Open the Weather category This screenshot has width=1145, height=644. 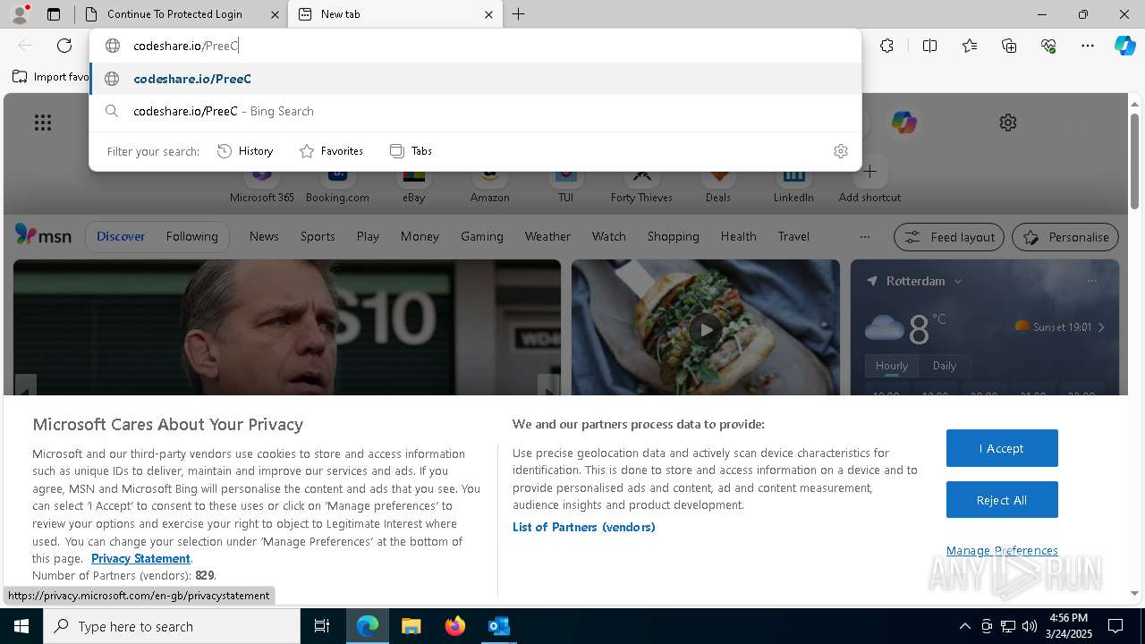547,236
